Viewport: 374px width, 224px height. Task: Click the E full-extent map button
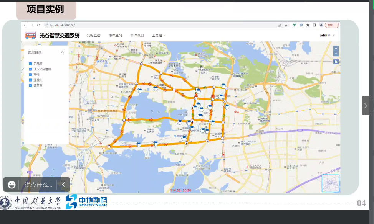(x=336, y=62)
